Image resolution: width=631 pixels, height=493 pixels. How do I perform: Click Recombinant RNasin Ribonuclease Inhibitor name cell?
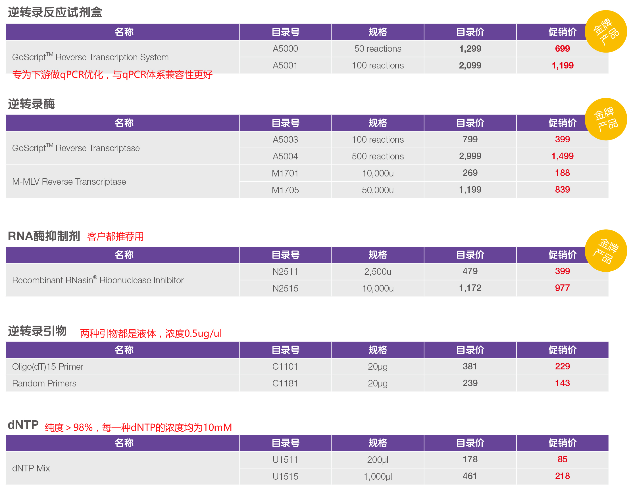point(122,280)
